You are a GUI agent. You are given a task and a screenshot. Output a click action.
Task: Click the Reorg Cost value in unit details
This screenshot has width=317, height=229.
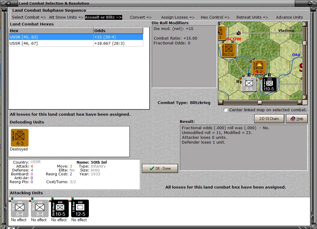point(71,174)
